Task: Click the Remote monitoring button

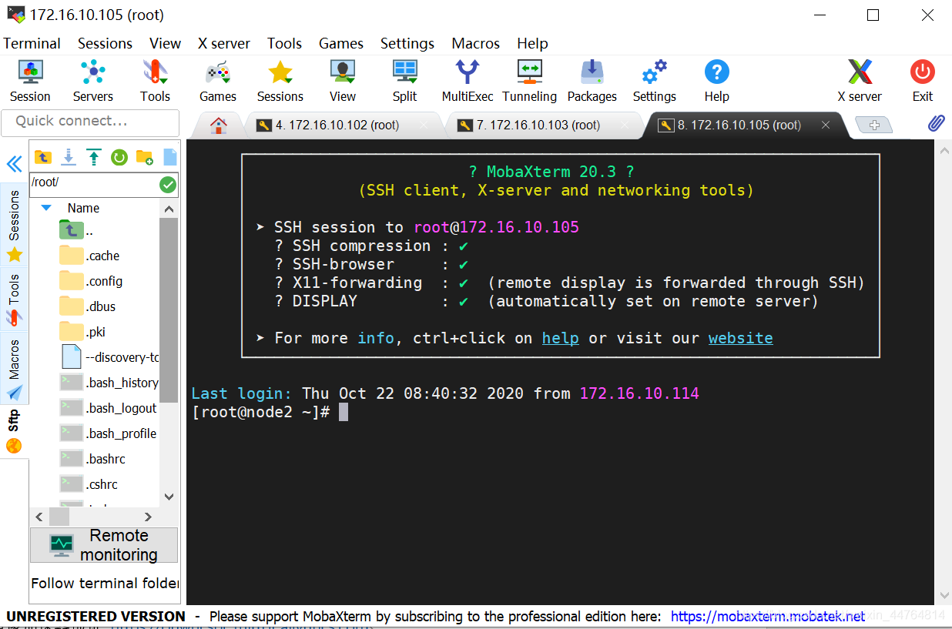Action: pos(104,545)
